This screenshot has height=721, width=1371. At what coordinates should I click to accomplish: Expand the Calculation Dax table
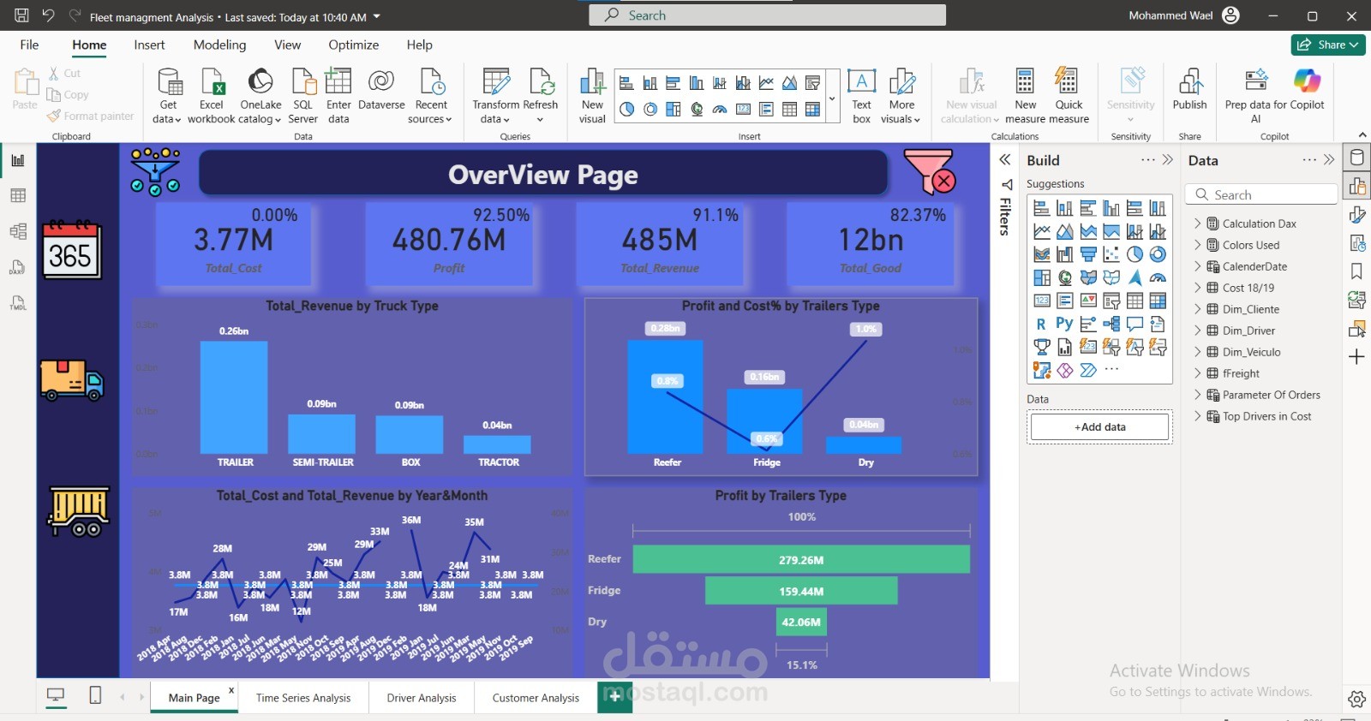1198,223
